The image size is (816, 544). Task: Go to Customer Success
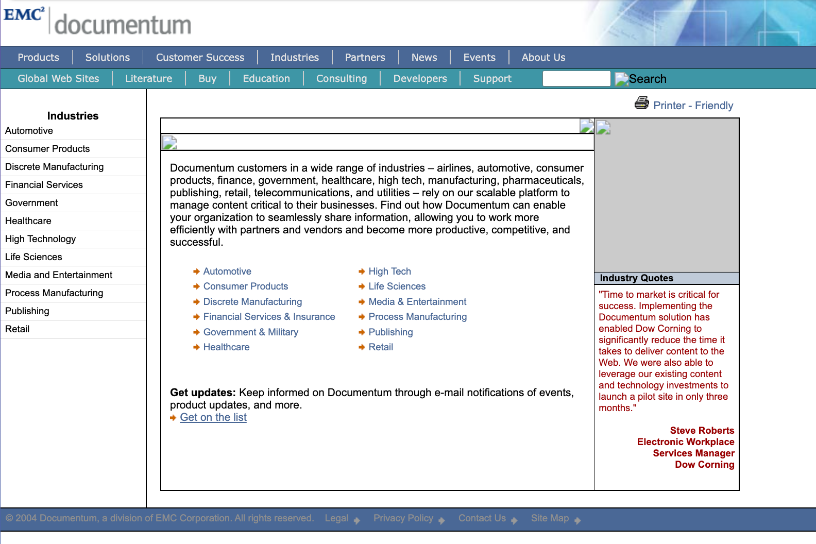200,57
